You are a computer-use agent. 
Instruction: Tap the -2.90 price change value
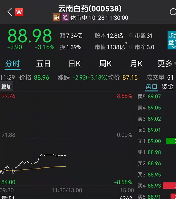15,47
